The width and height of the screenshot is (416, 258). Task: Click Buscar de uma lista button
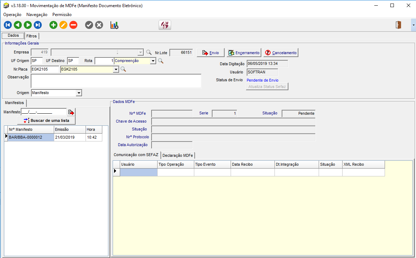click(46, 120)
